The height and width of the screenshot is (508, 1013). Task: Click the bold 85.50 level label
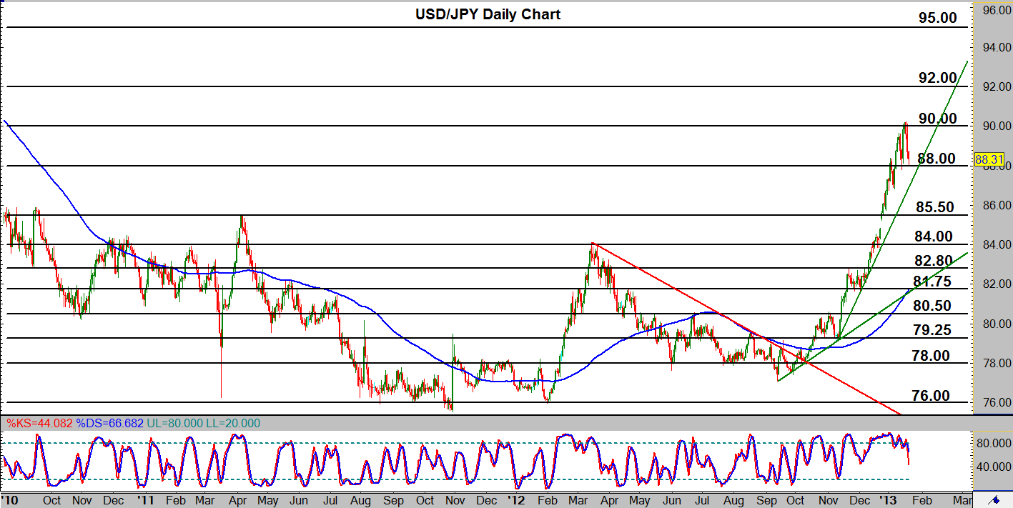tap(935, 207)
